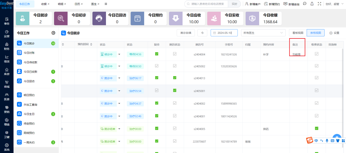Open the 增值 module in left navigation

coord(7,122)
